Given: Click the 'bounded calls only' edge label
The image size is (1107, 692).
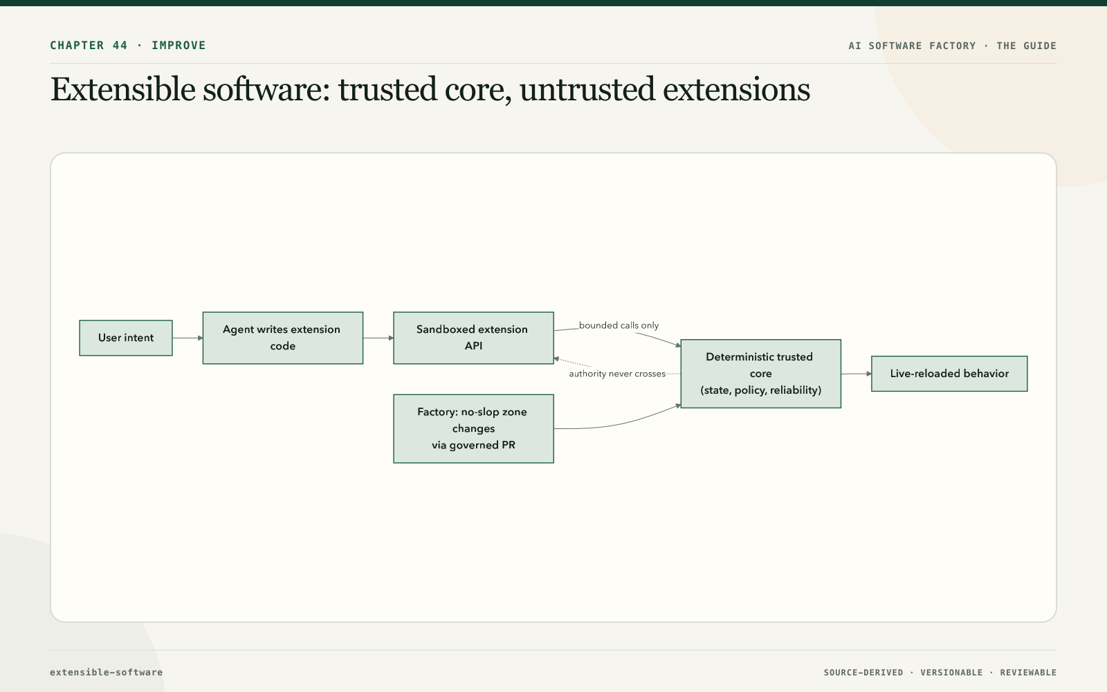Looking at the screenshot, I should (619, 325).
